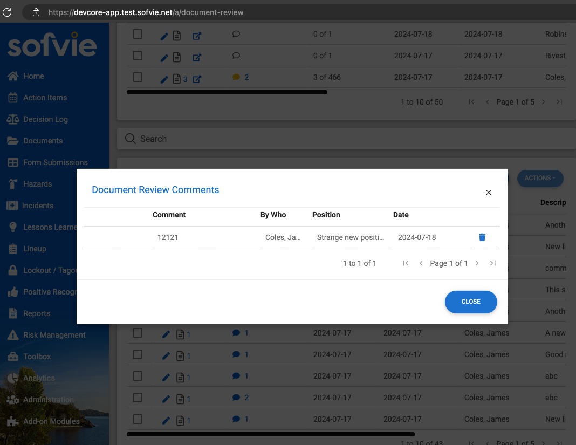The image size is (576, 445).
Task: Open the empty comment bubble in the Robins row
Action: (x=236, y=34)
